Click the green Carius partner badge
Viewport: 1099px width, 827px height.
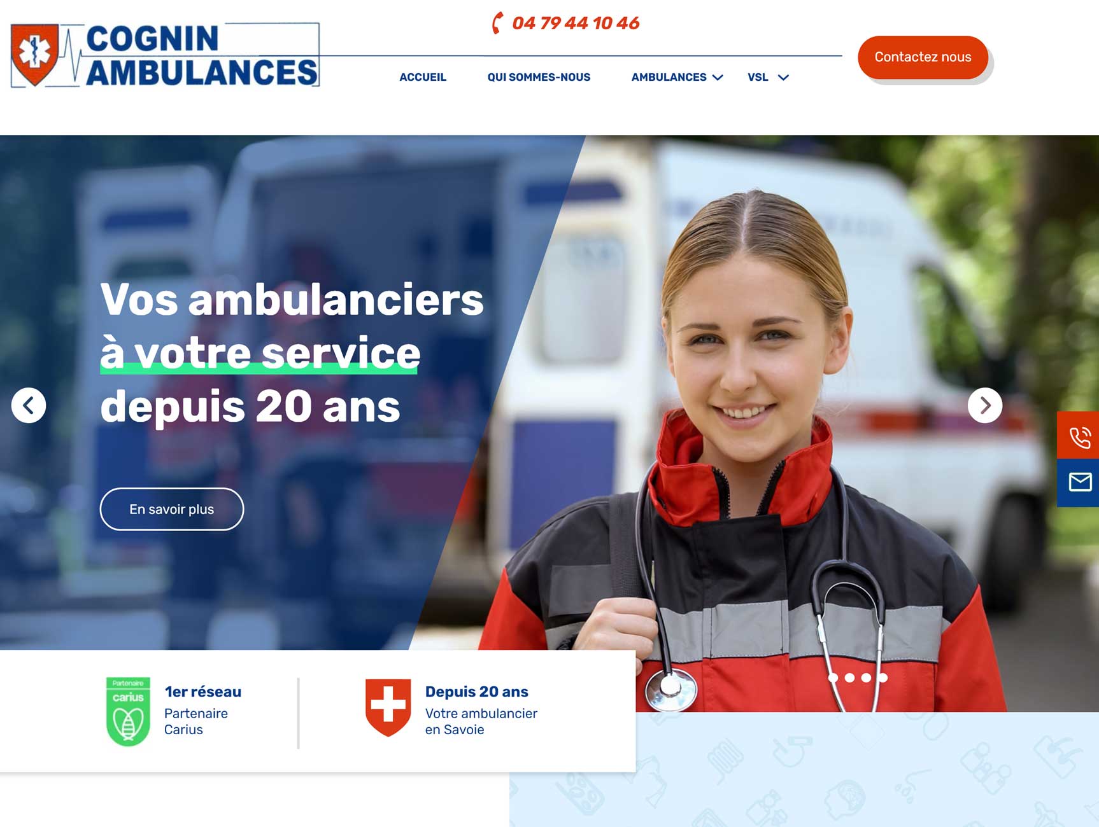(128, 711)
